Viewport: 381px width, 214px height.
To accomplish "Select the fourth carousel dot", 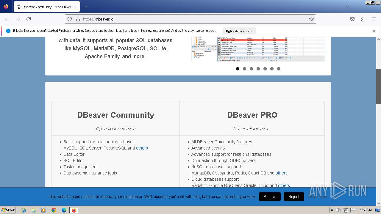I will [x=258, y=69].
